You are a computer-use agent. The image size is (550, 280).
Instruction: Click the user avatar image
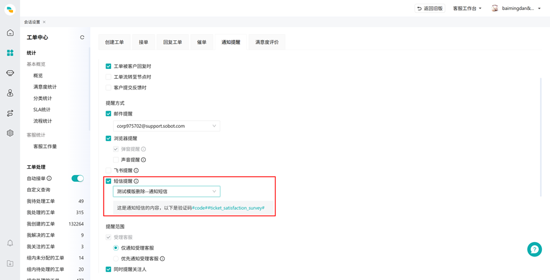point(495,9)
